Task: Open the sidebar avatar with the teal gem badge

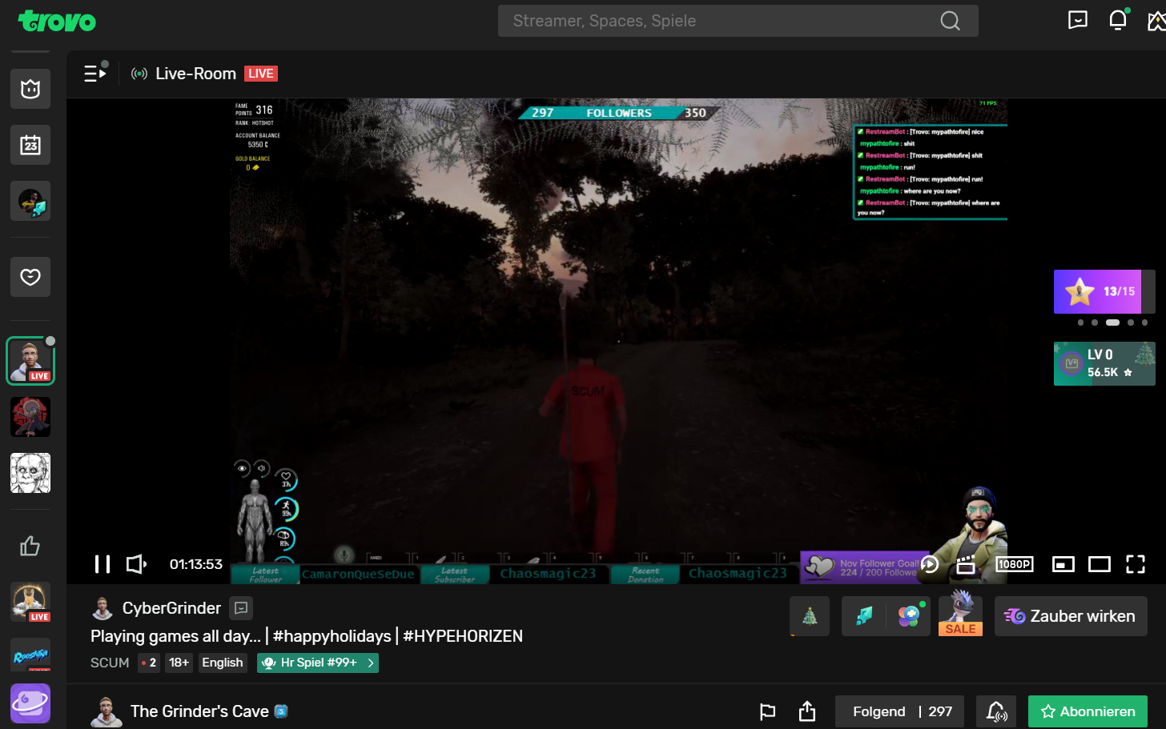Action: 30,201
